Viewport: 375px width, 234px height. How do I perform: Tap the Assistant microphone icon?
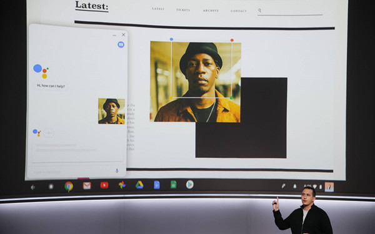117,171
